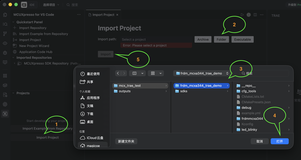Image resolution: width=301 pixels, height=160 pixels.
Task: Open the Explorer files icon in activity bar
Action: pos(5,15)
